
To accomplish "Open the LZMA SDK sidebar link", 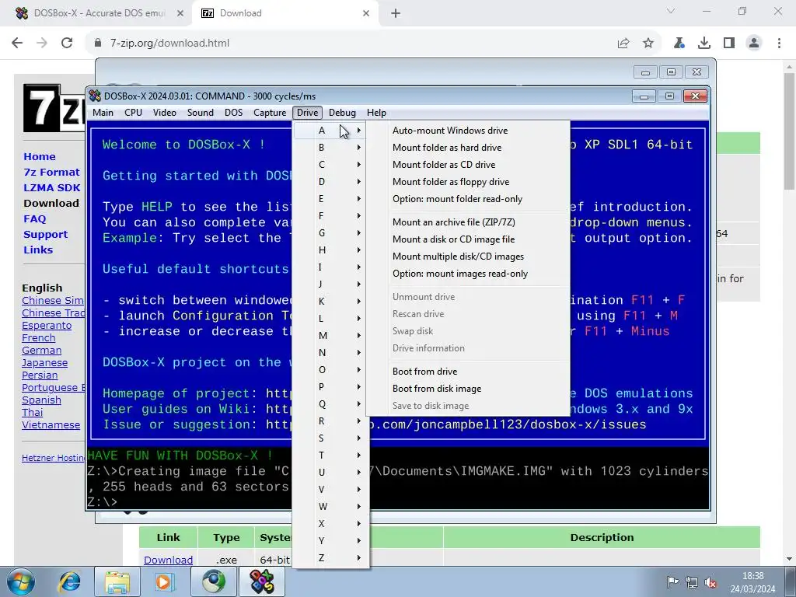I will click(x=52, y=188).
